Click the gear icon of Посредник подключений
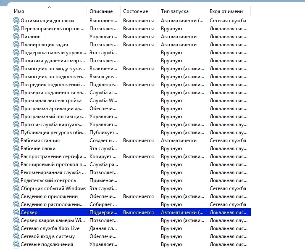 (x=16, y=84)
